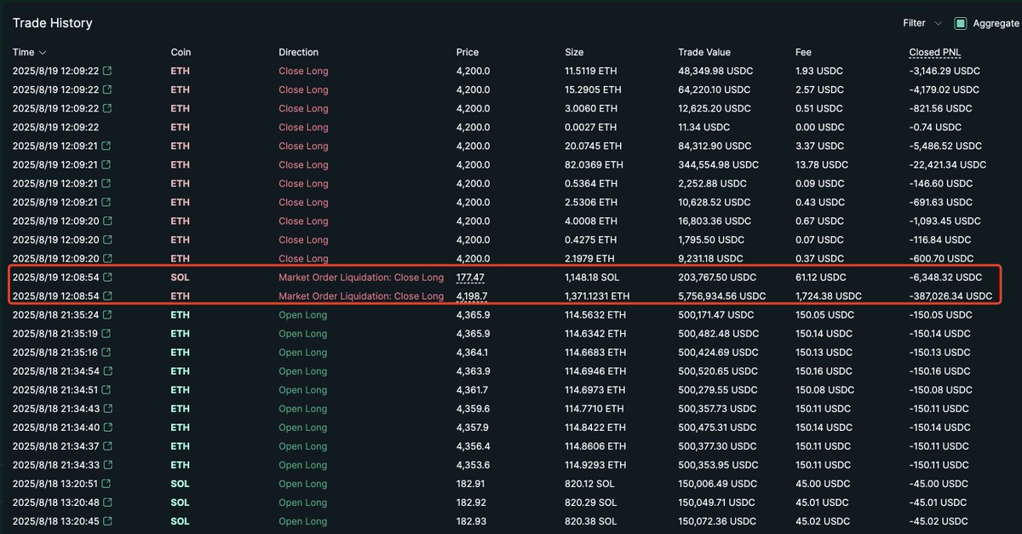Open external link icon beside ETH liquidation 12:08:54

[x=107, y=296]
